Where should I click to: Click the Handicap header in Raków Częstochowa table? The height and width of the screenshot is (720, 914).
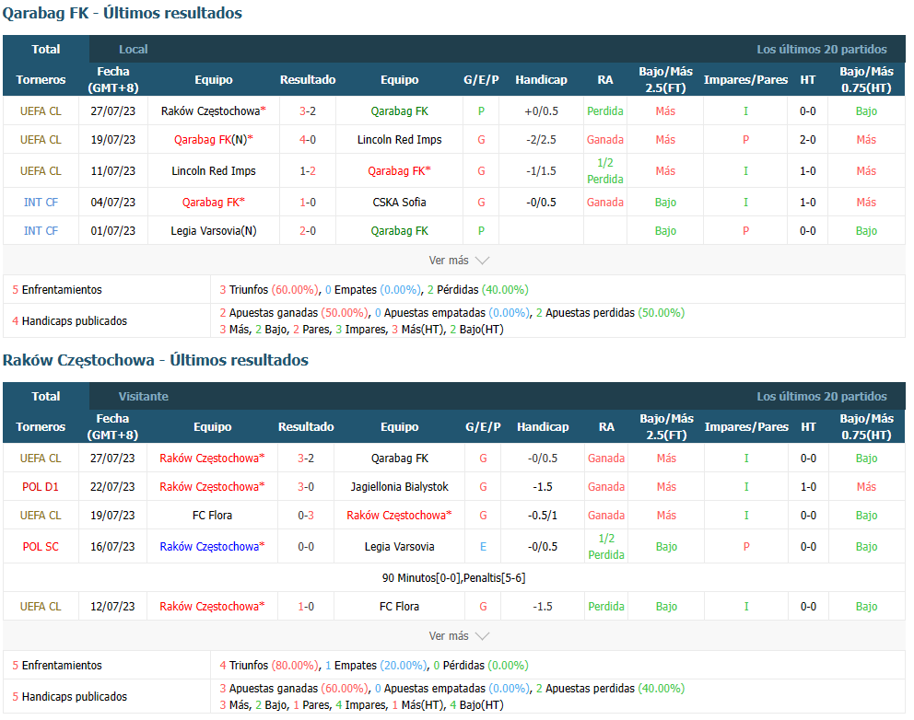point(543,427)
